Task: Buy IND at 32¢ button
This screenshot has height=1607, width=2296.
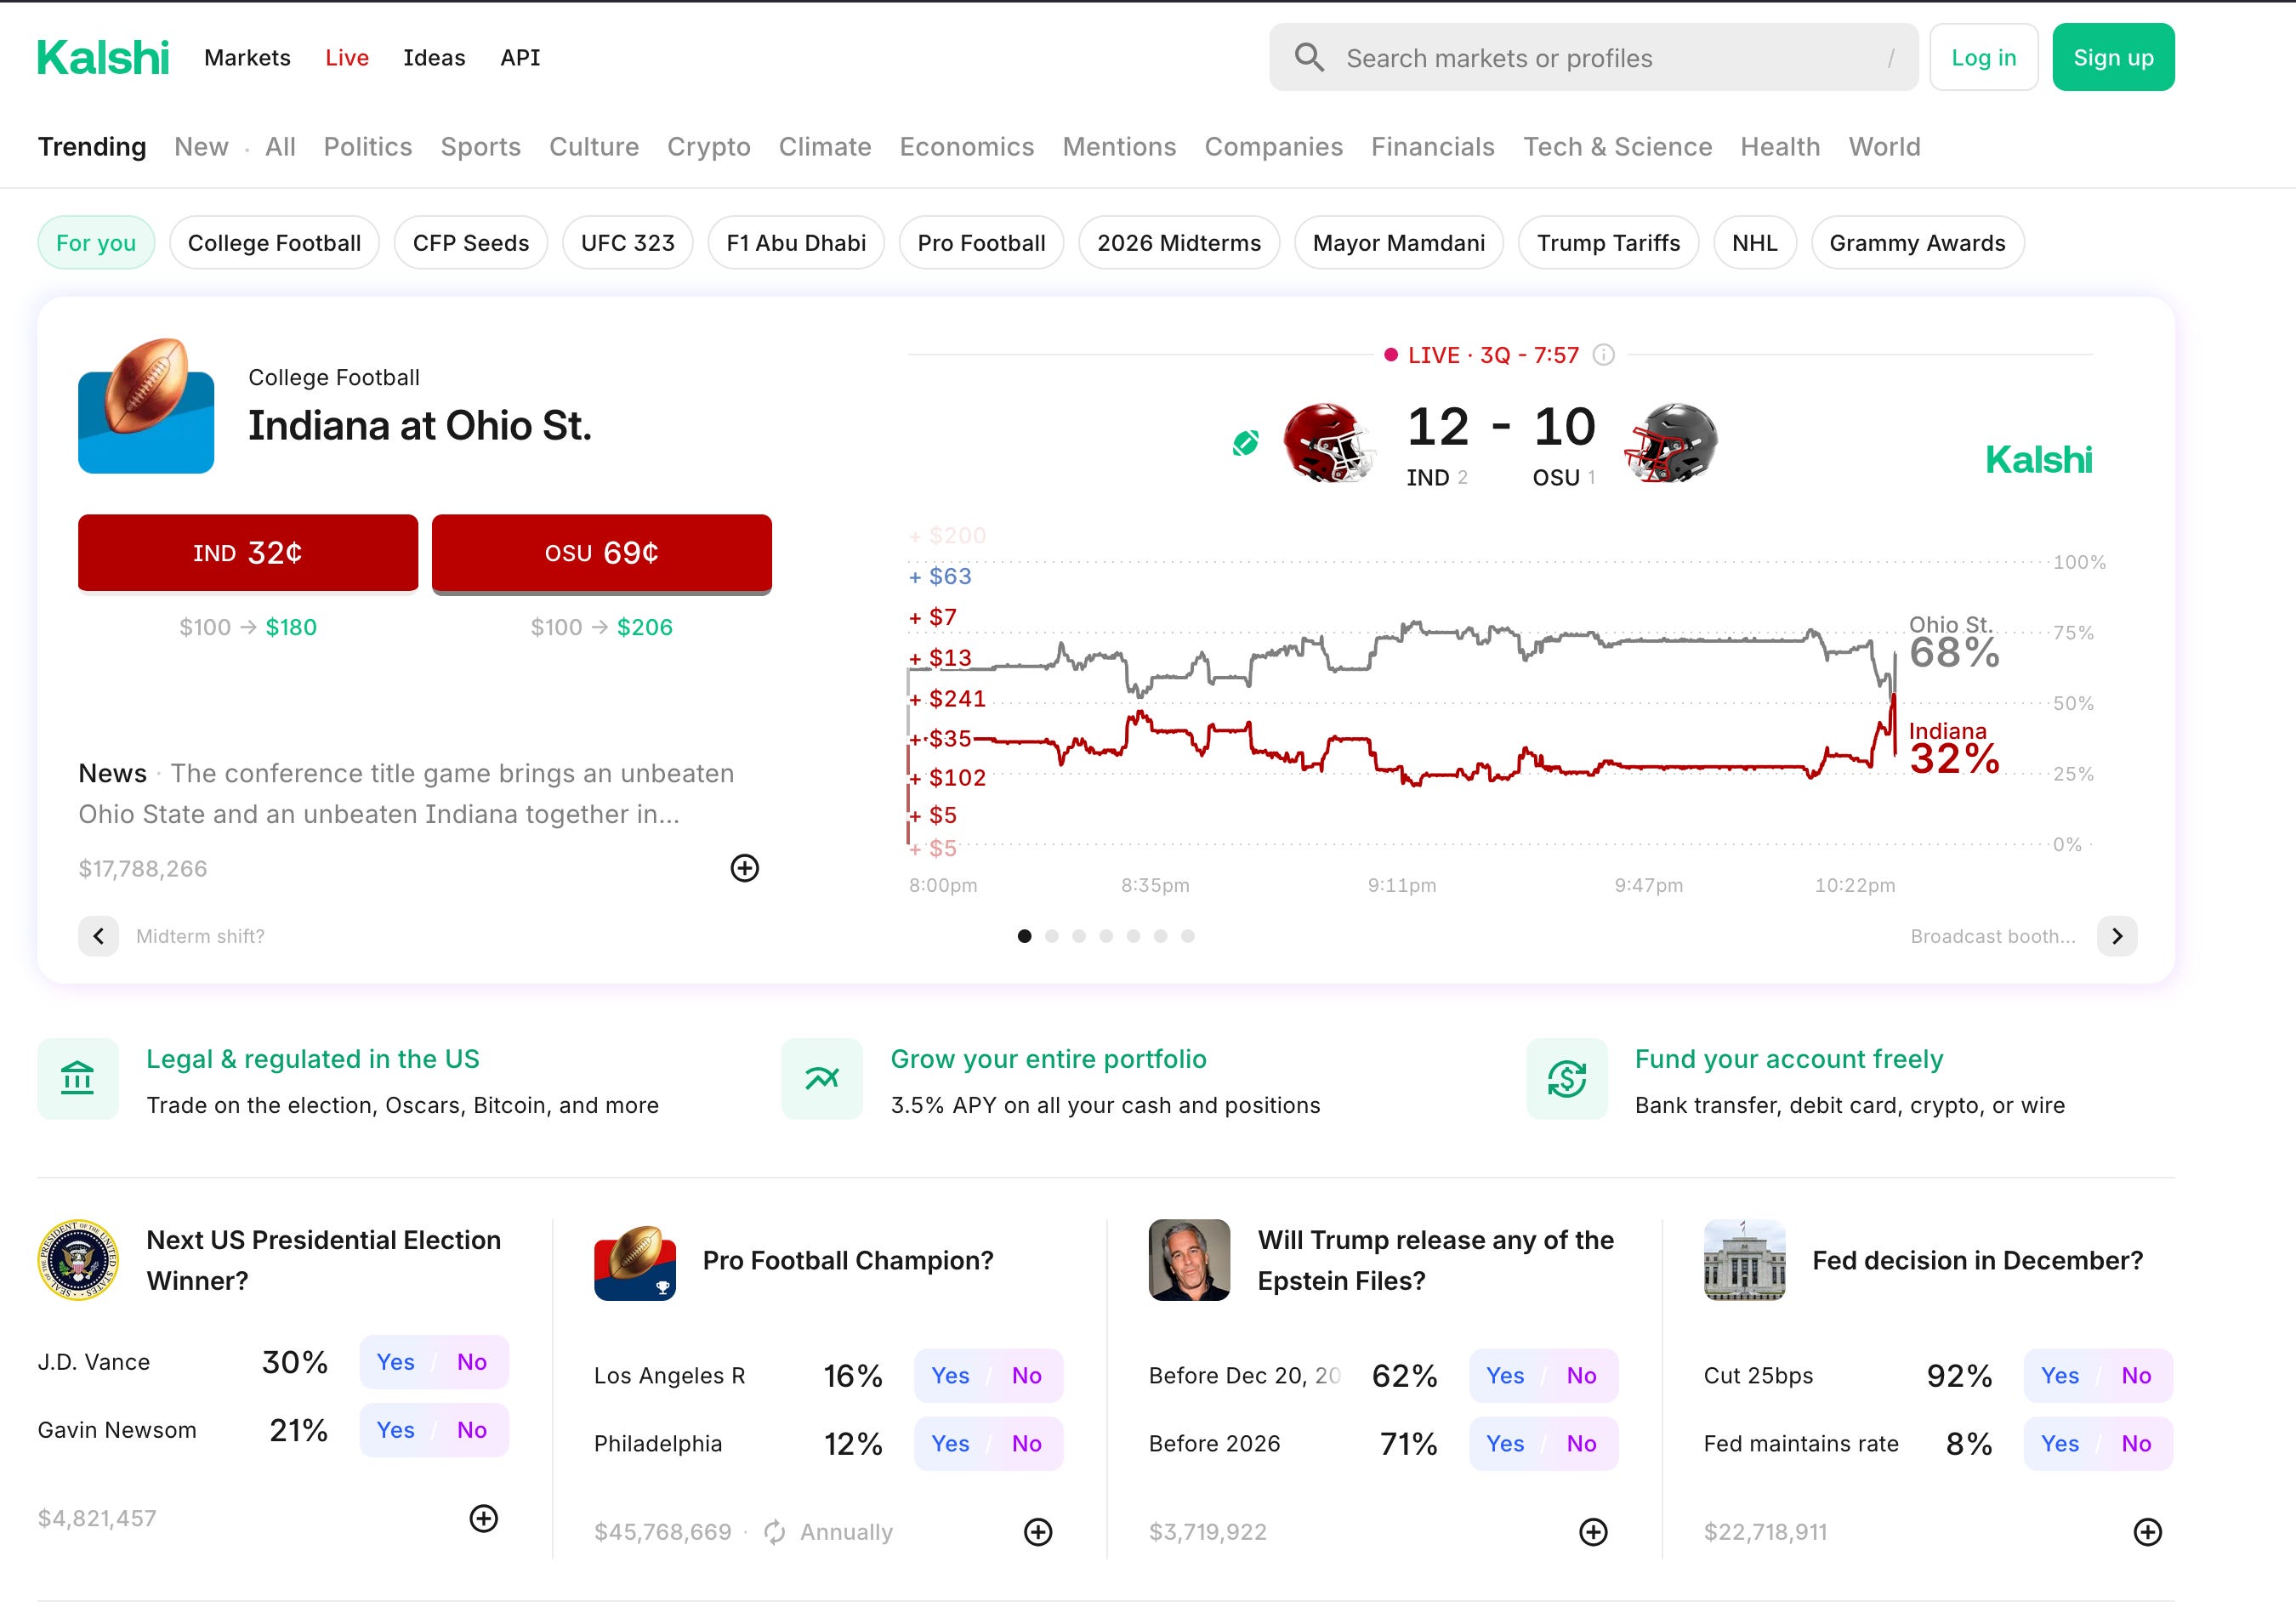Action: [x=248, y=553]
